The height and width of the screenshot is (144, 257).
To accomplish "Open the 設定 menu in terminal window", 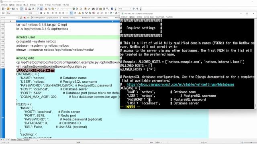I will pos(139,17).
